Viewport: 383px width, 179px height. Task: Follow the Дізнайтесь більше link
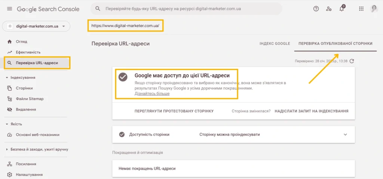[152, 94]
